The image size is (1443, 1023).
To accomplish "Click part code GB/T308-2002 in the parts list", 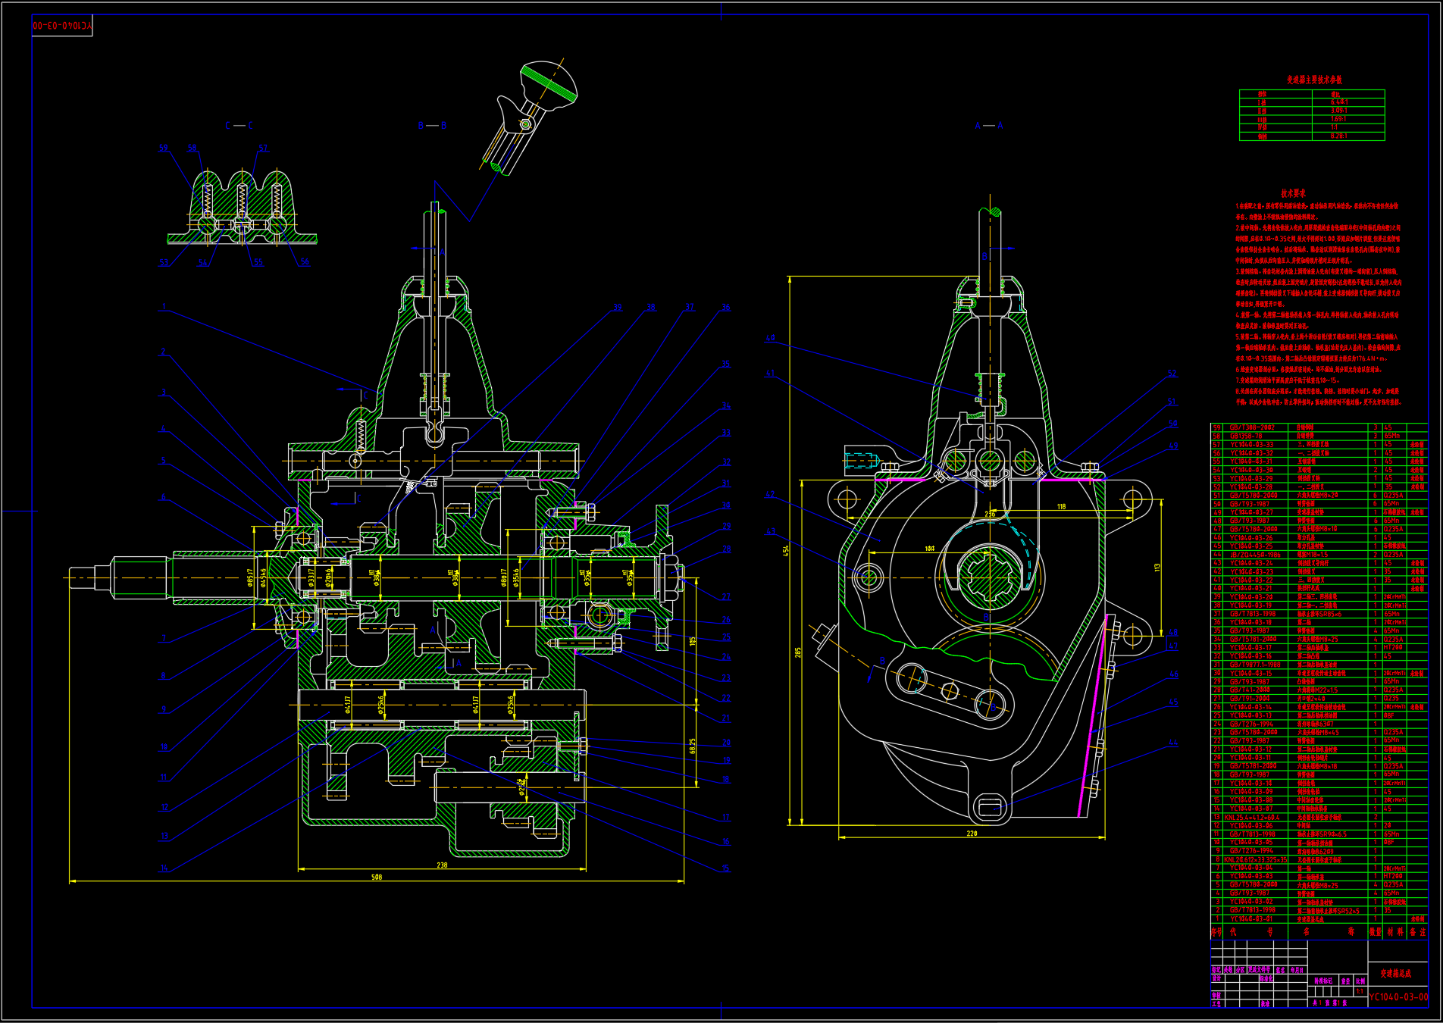I will click(x=1253, y=427).
